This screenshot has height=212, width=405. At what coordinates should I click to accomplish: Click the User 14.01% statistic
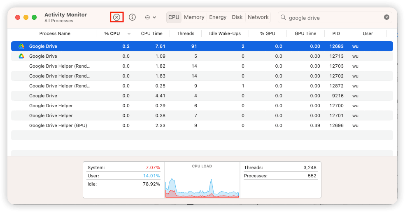click(x=124, y=176)
